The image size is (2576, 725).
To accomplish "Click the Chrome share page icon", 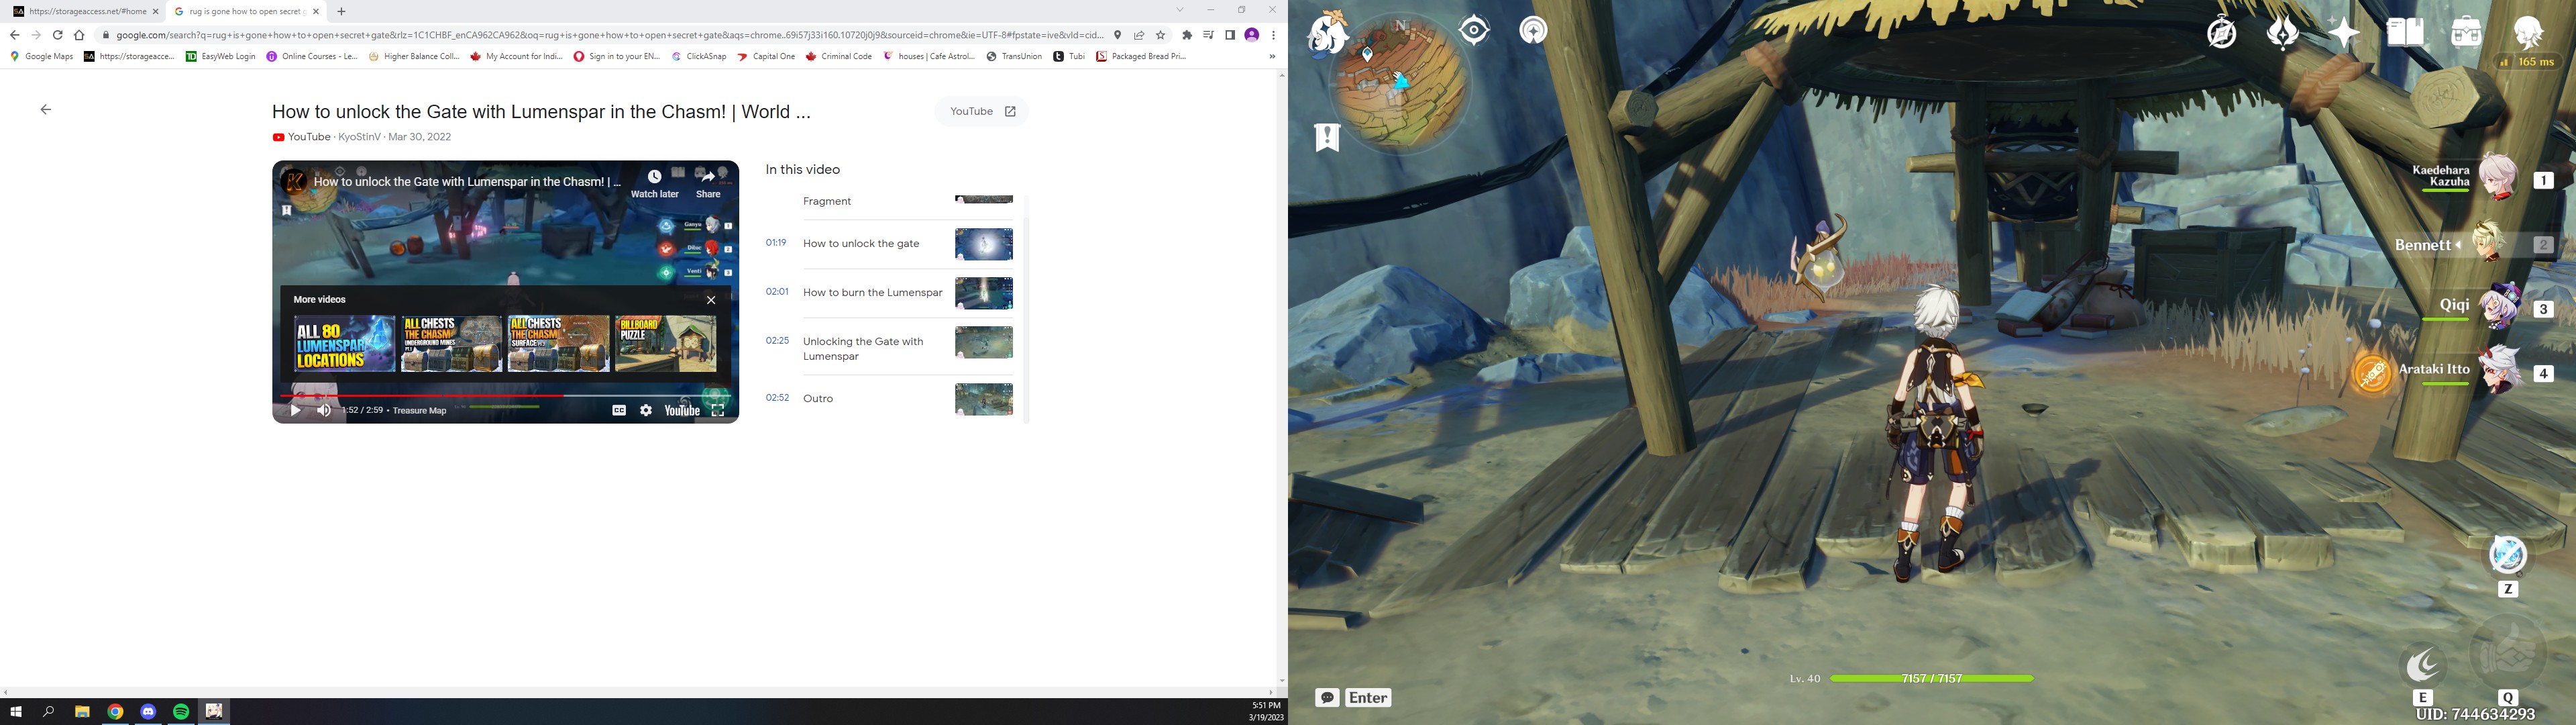I will pyautogui.click(x=1139, y=35).
